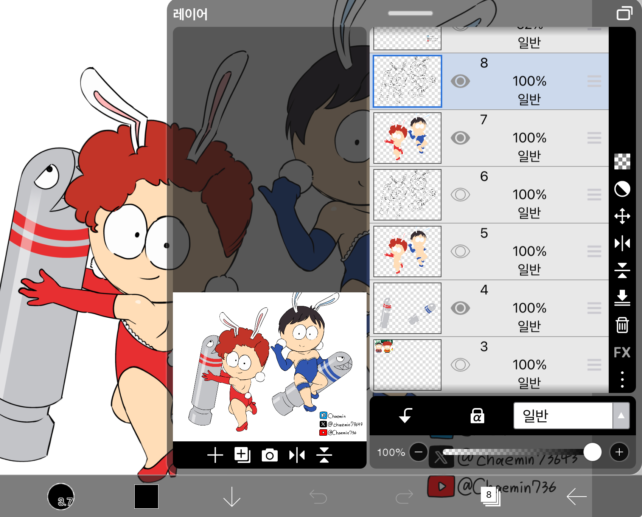Delete the layer with trash icon

coord(622,325)
